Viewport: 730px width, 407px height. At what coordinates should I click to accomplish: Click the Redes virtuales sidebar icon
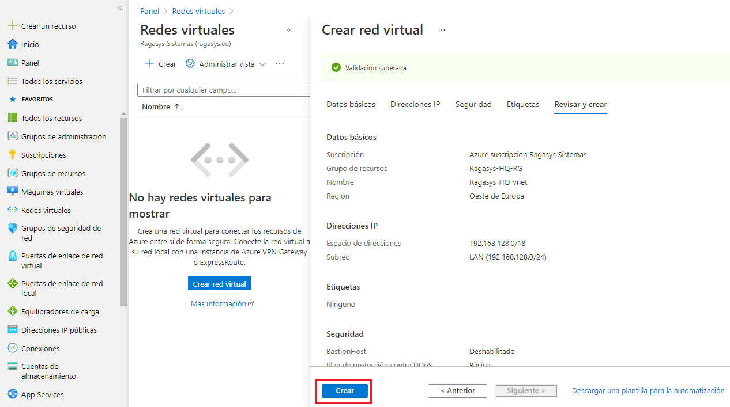pyautogui.click(x=12, y=210)
